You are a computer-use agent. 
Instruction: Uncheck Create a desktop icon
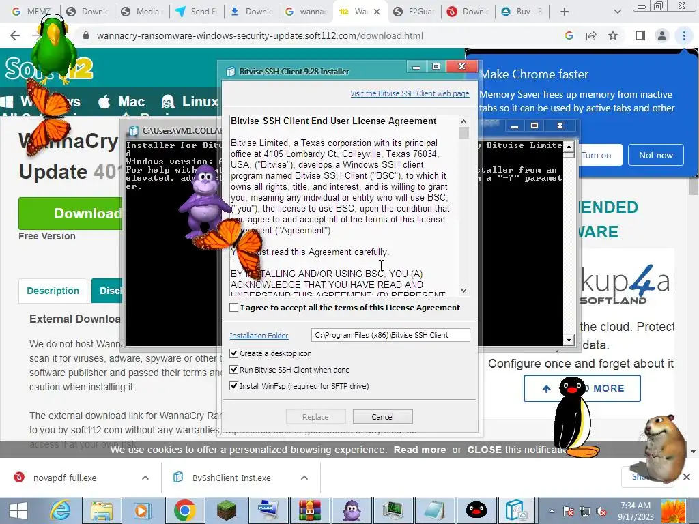point(233,353)
